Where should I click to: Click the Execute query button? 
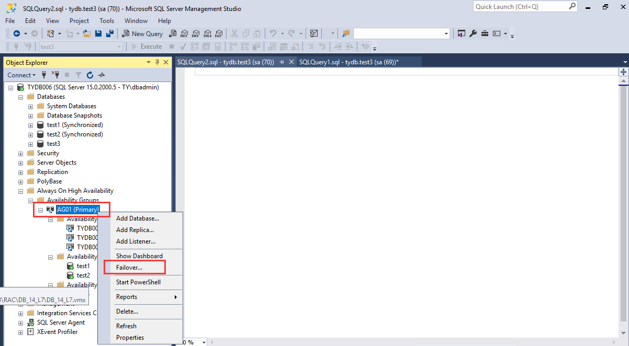(147, 47)
